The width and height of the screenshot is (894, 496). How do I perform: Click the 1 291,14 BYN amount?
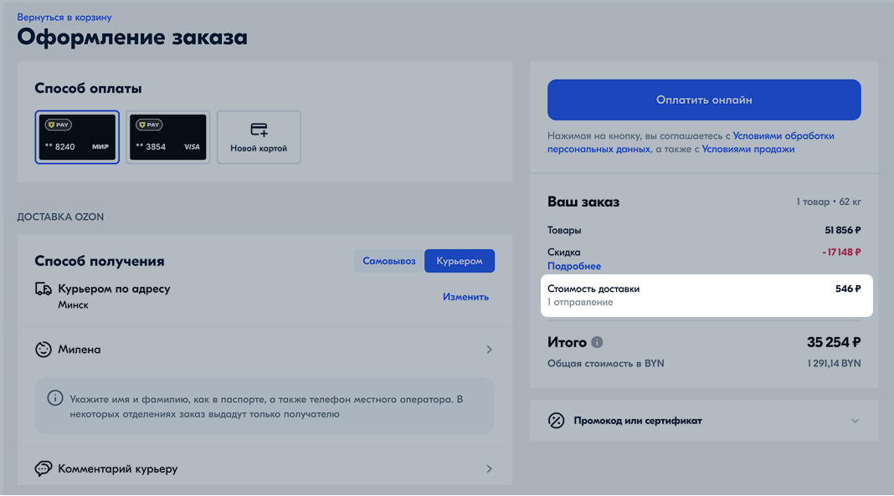click(x=834, y=363)
